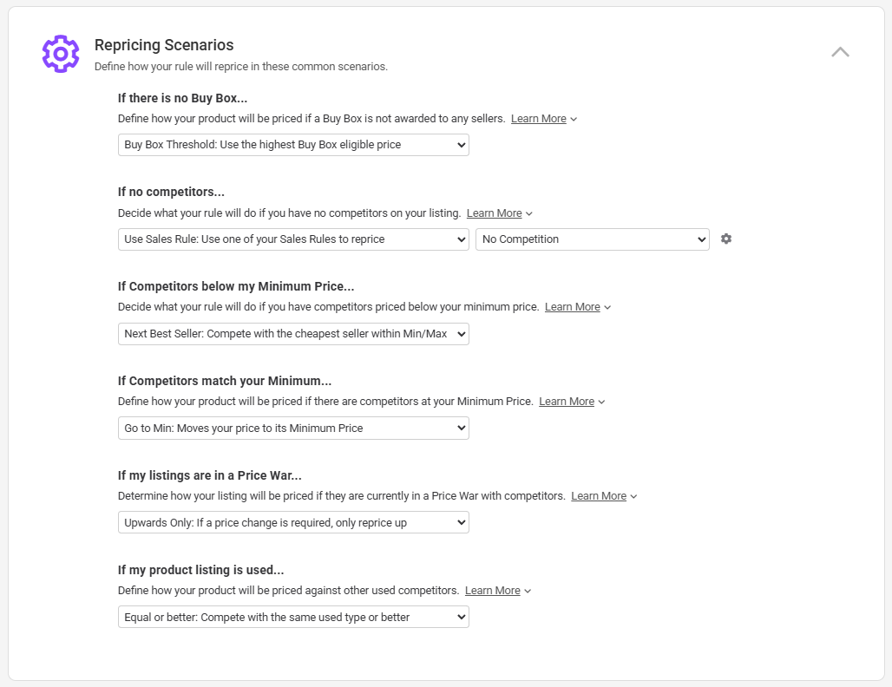Expand chevron beside Price War Learn More
Image resolution: width=892 pixels, height=687 pixels.
click(634, 496)
